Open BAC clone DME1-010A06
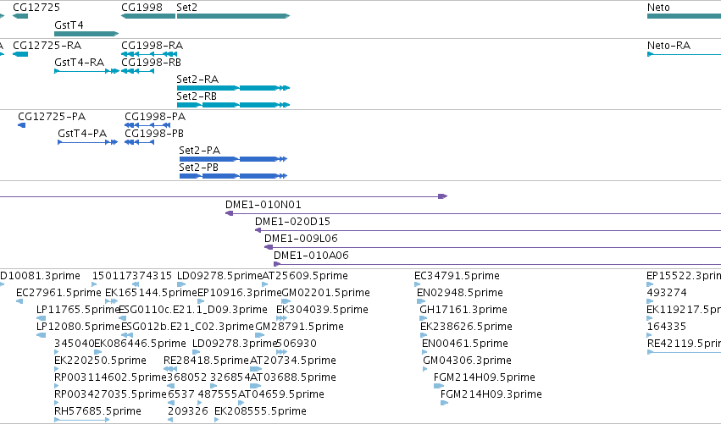 tap(311, 256)
